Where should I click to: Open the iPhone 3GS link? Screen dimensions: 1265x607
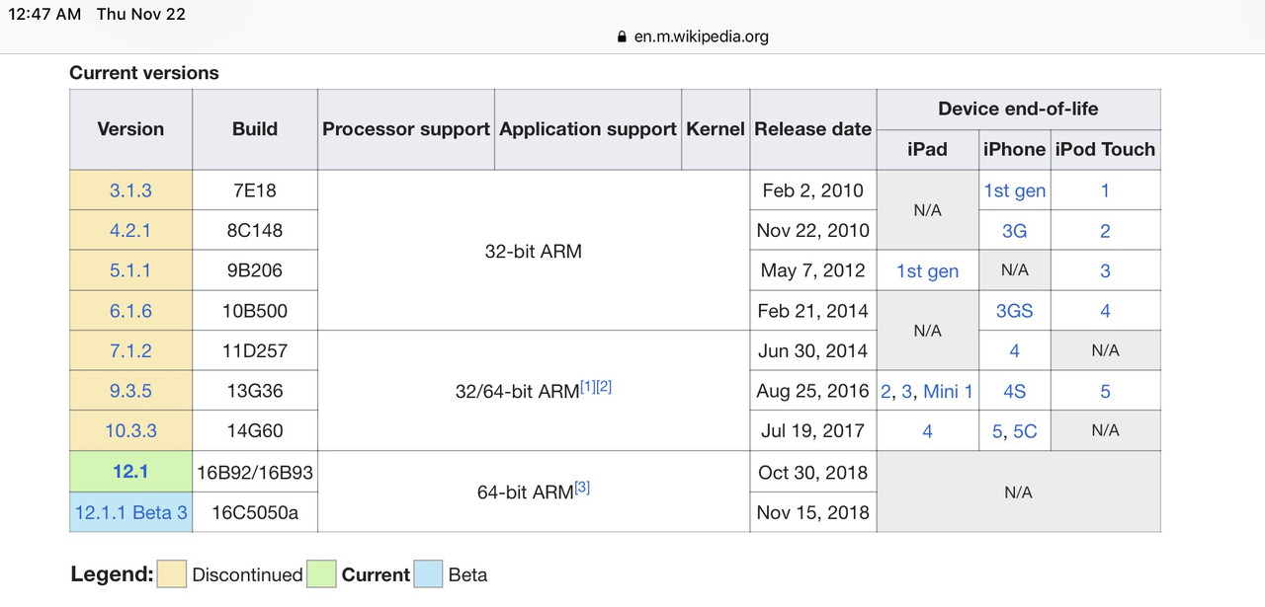[x=1014, y=311]
